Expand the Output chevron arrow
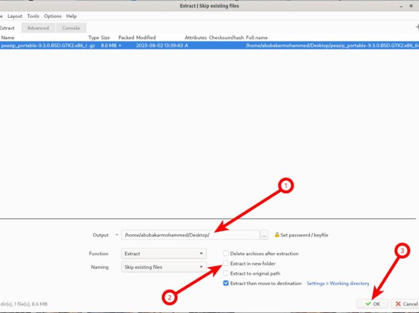Viewport: 419px width, 313px height. click(x=116, y=235)
